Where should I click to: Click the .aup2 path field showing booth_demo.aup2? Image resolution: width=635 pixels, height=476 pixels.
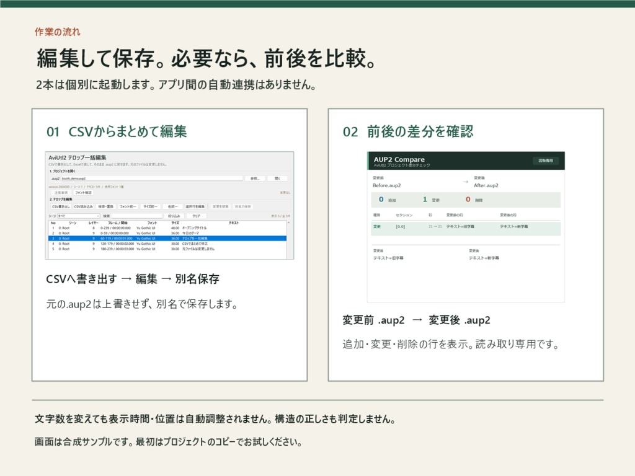(x=152, y=178)
